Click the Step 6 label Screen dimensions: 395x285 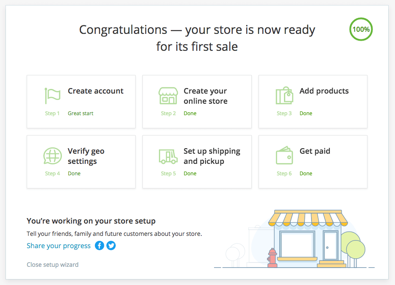pos(284,174)
